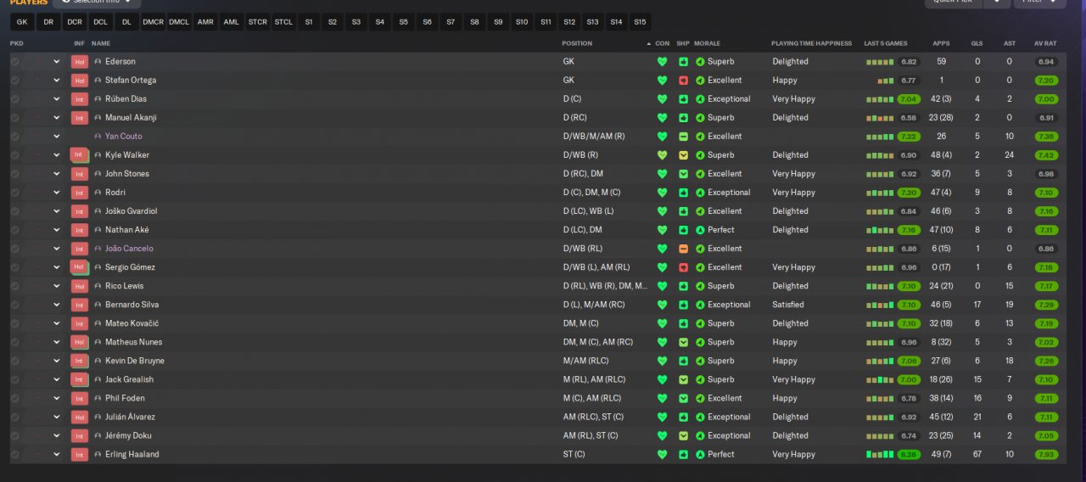
Task: Click Mateo Kovačić's Superb morale icon
Action: (x=700, y=323)
